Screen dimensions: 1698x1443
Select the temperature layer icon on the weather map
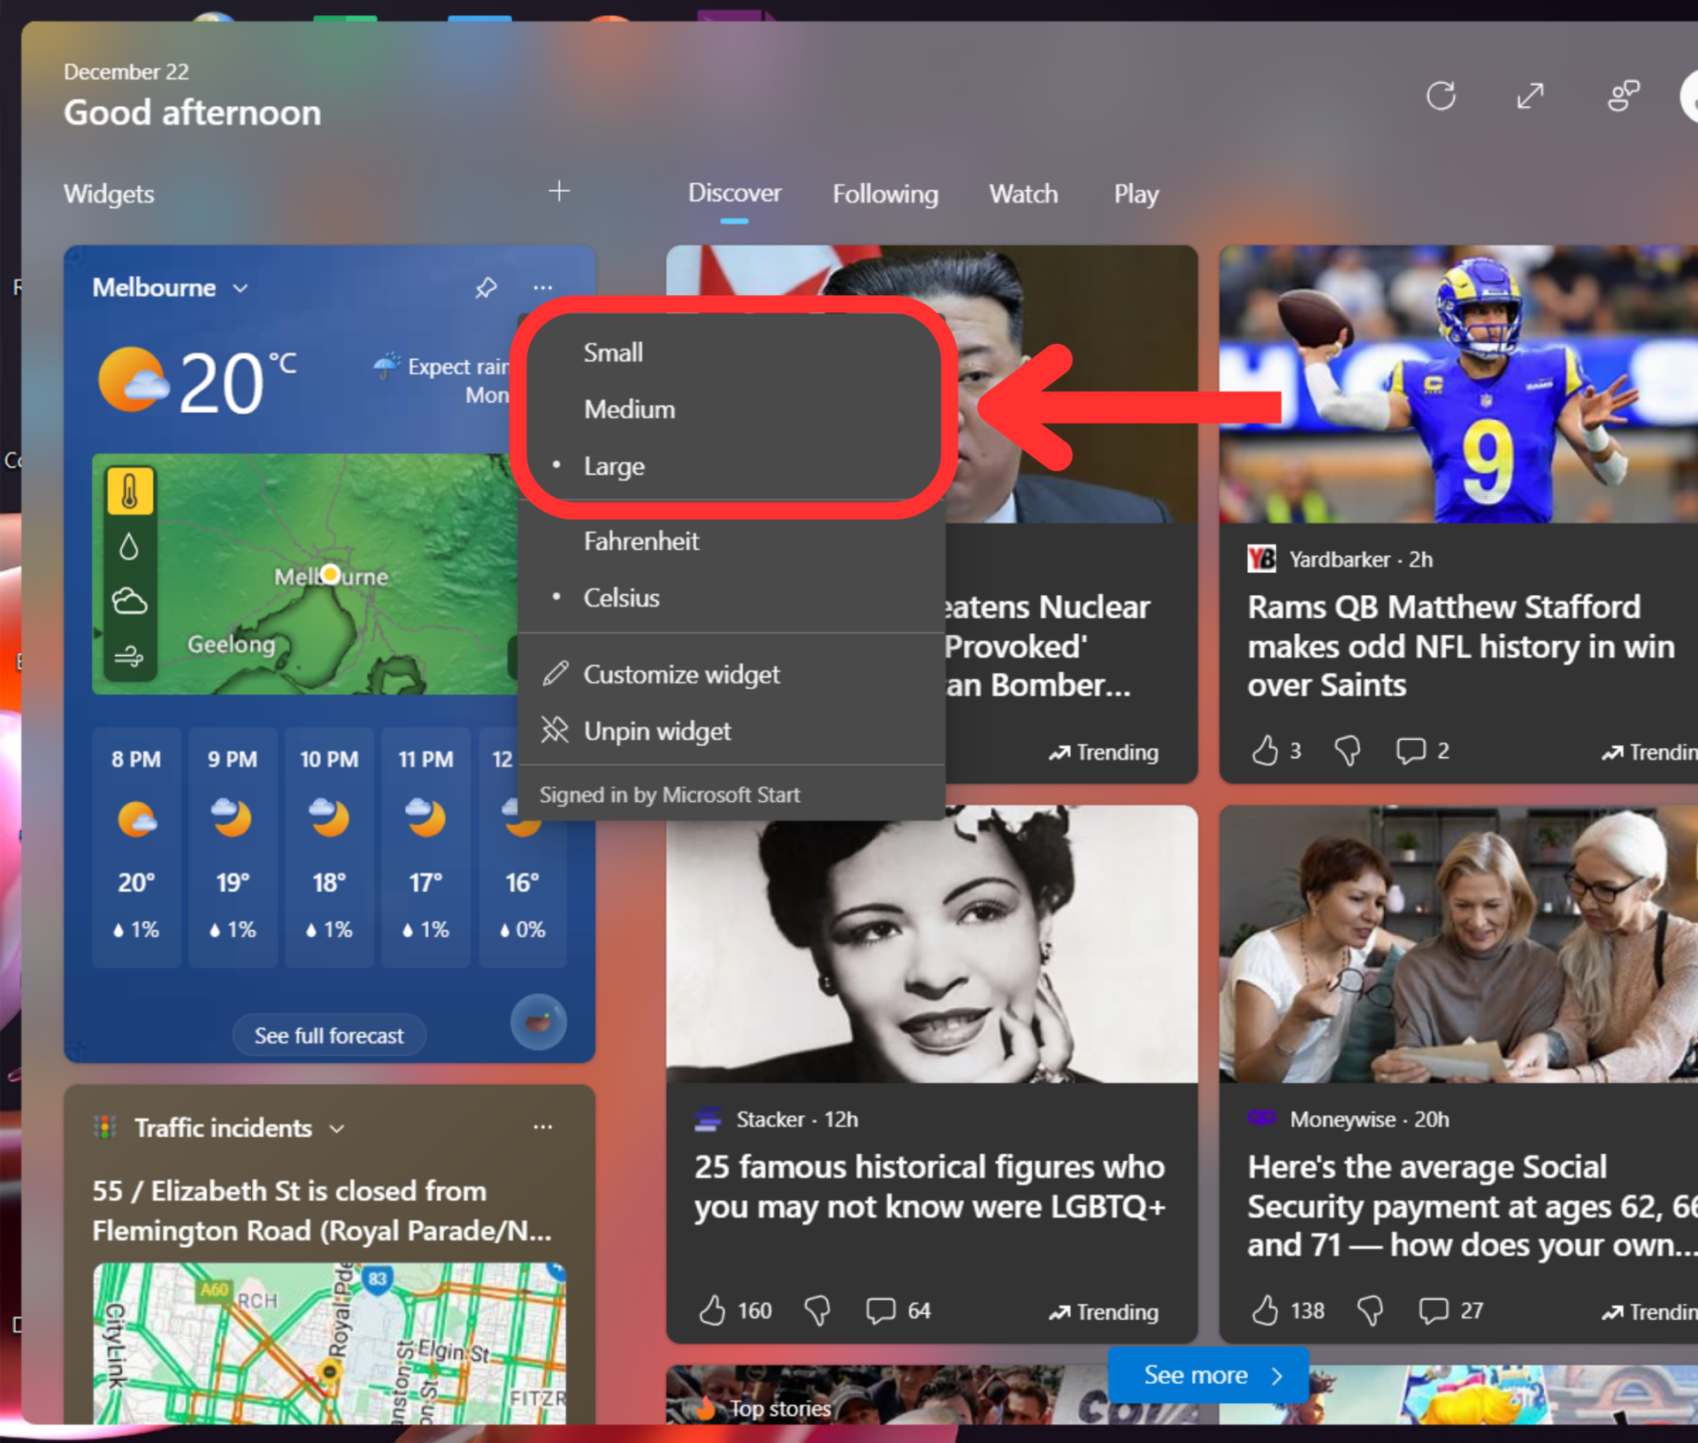pyautogui.click(x=130, y=491)
